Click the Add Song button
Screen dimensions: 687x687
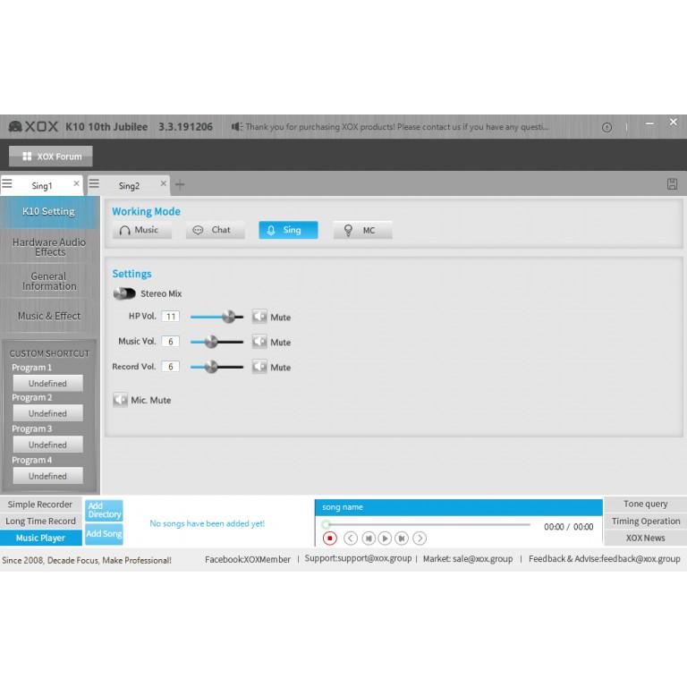(x=104, y=534)
